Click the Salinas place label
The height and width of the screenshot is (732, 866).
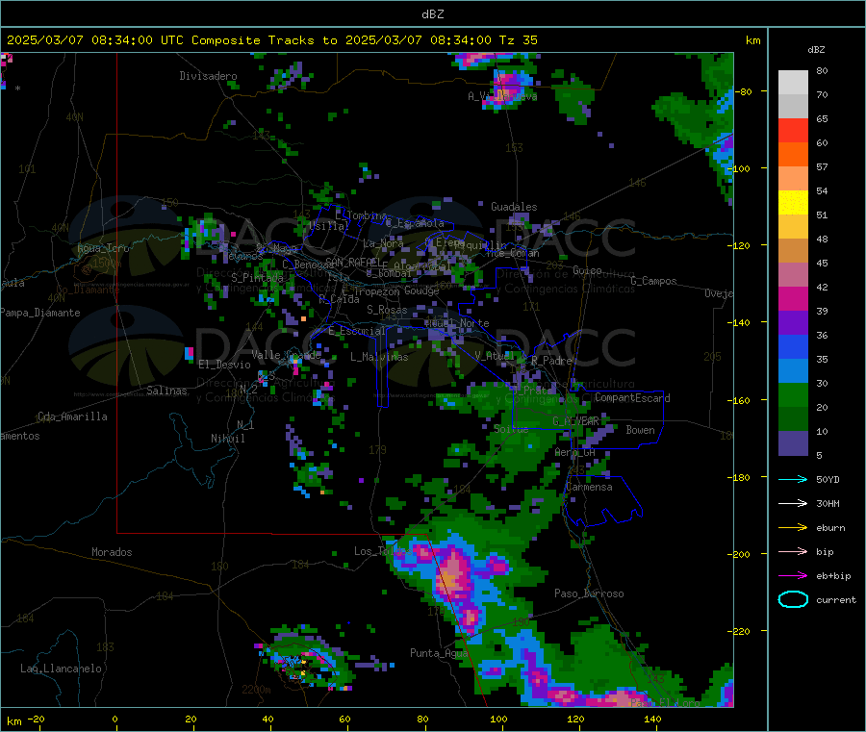pyautogui.click(x=166, y=391)
